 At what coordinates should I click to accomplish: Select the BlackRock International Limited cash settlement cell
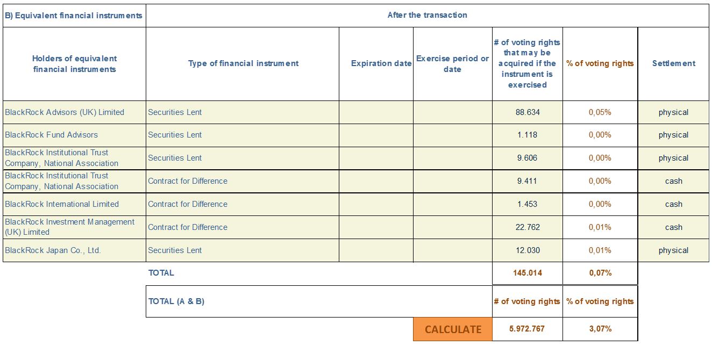tap(674, 204)
